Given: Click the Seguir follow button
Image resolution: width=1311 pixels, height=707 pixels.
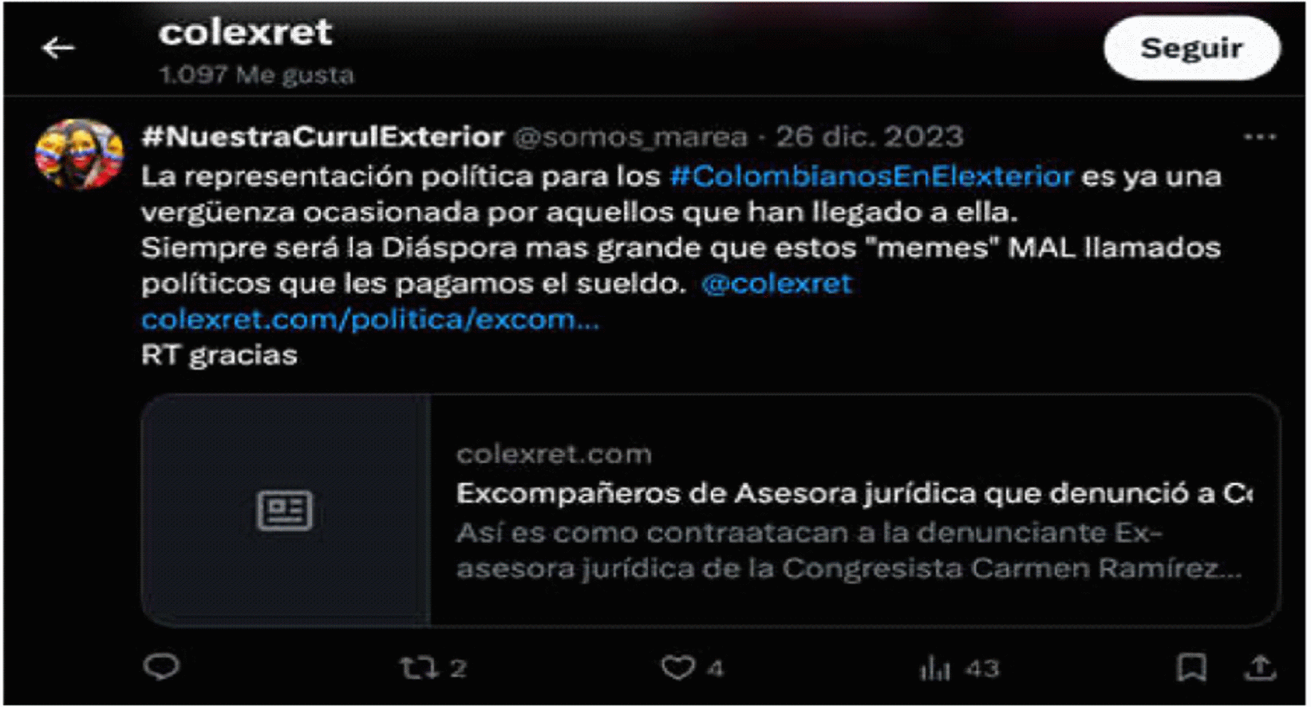Looking at the screenshot, I should [1191, 48].
